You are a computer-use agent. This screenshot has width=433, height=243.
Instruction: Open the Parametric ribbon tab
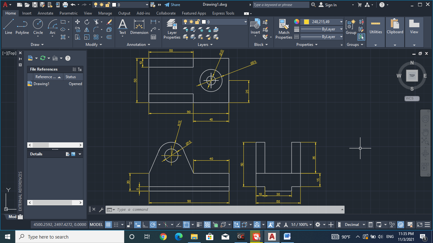[68, 13]
